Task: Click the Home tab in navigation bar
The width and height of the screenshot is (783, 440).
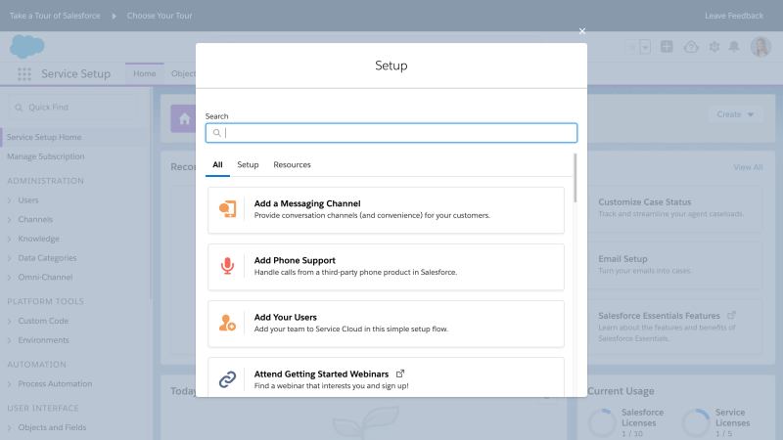Action: tap(144, 74)
